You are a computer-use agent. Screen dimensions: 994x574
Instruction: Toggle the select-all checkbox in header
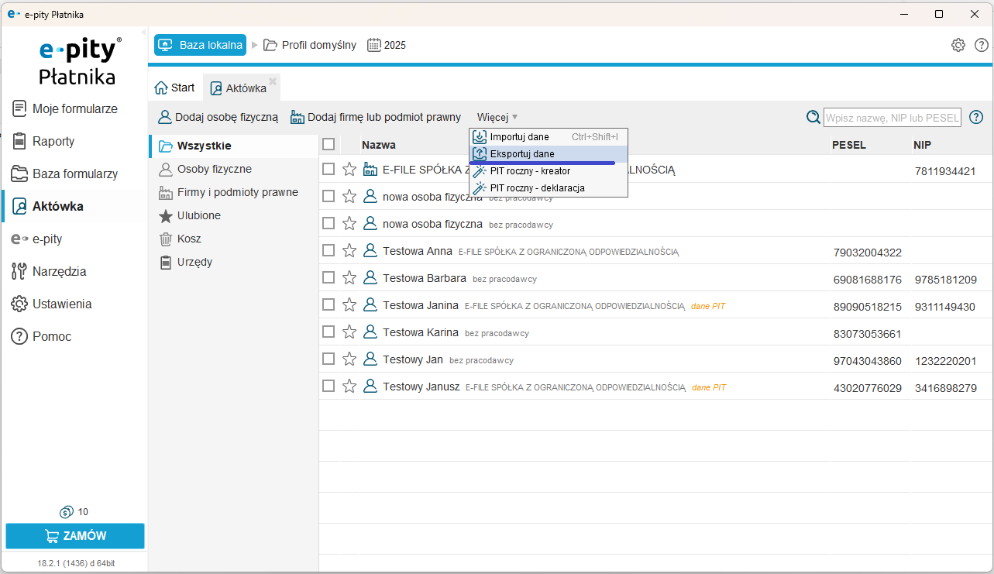(x=328, y=144)
